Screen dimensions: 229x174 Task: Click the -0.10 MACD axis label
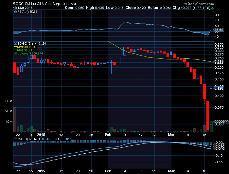pyautogui.click(x=219, y=156)
